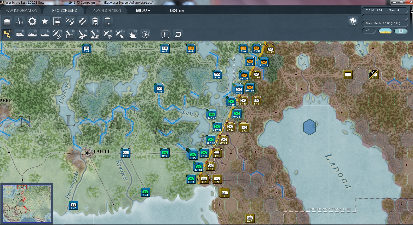Click the undo curved-arrow icon
Screen dimensions: 413x225
(x=178, y=34)
